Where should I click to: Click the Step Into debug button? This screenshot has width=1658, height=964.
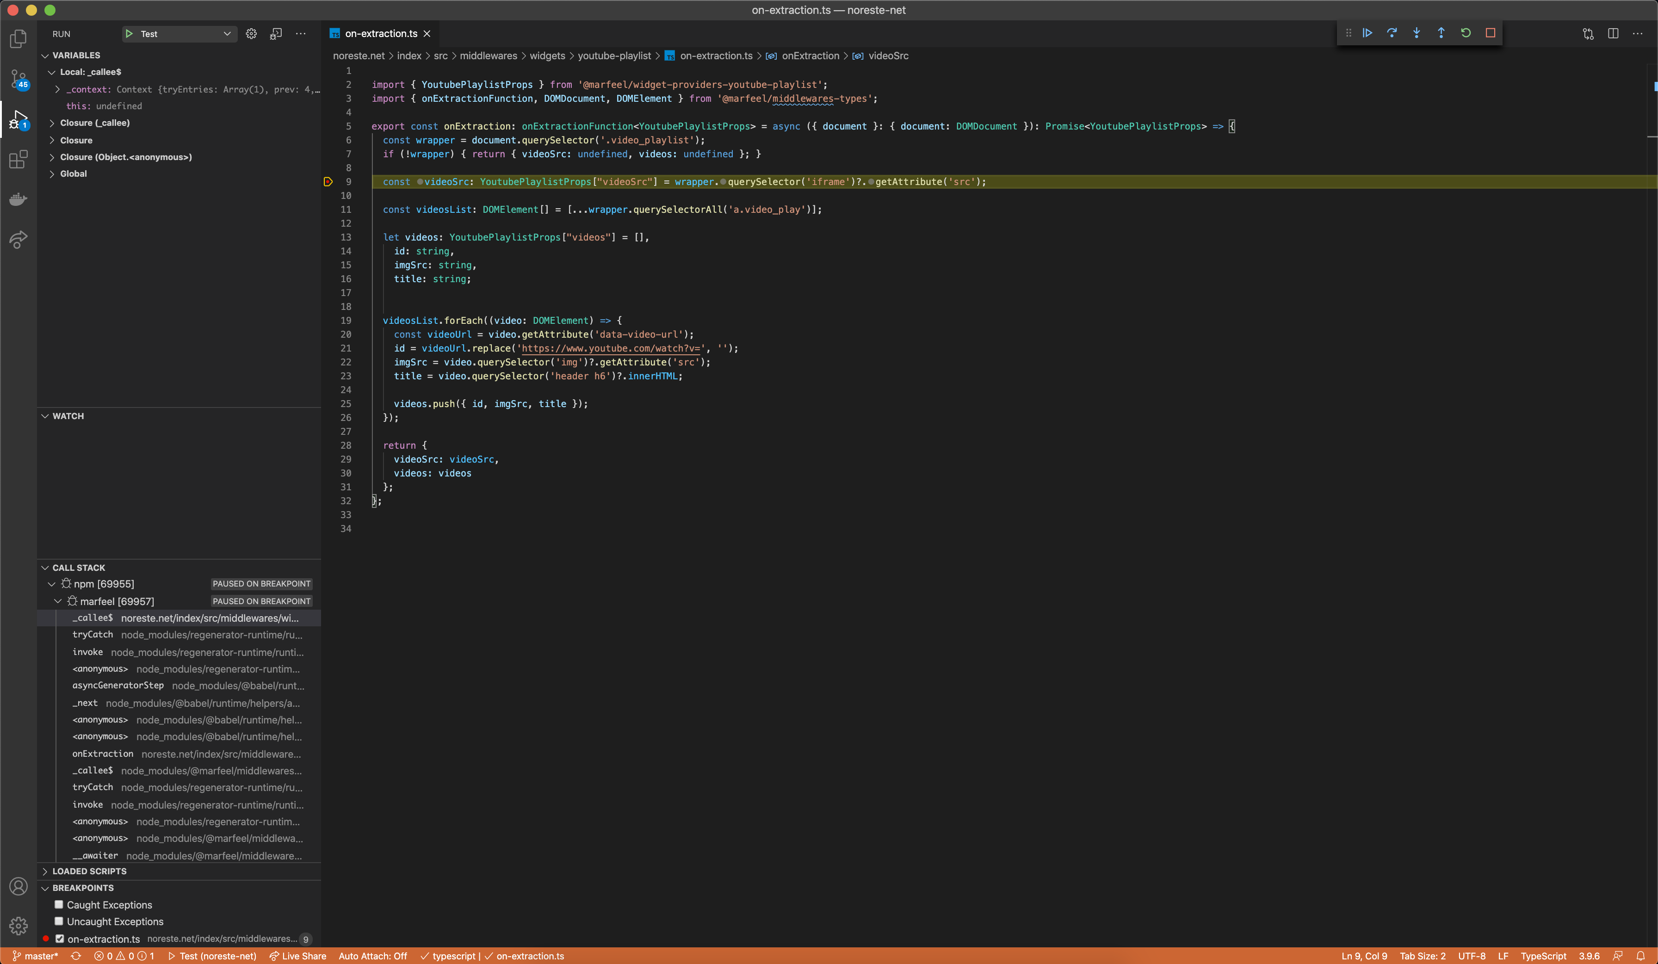point(1417,33)
